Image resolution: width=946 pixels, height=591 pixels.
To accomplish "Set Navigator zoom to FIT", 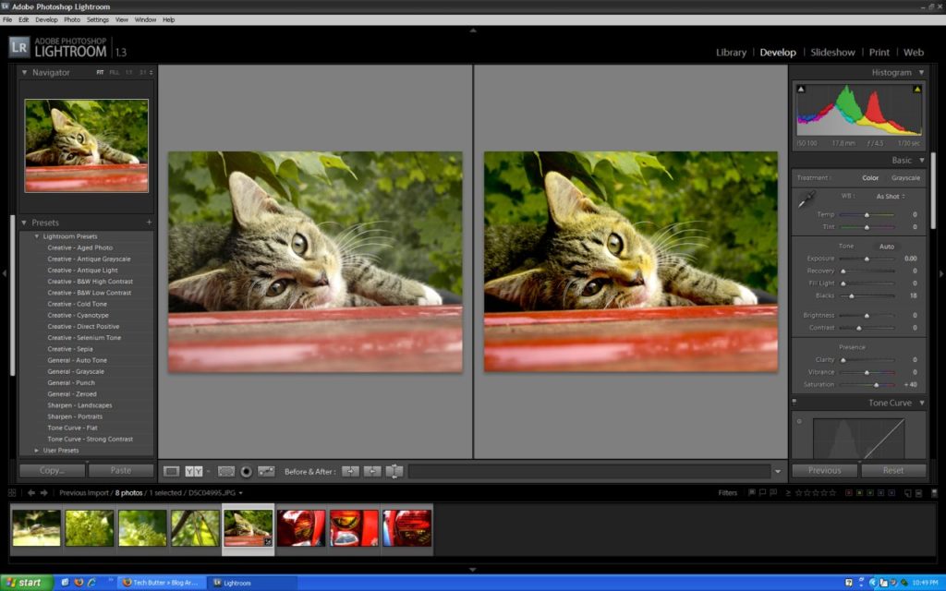I will [100, 72].
